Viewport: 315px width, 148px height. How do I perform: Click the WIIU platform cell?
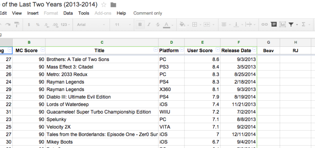[x=171, y=112]
